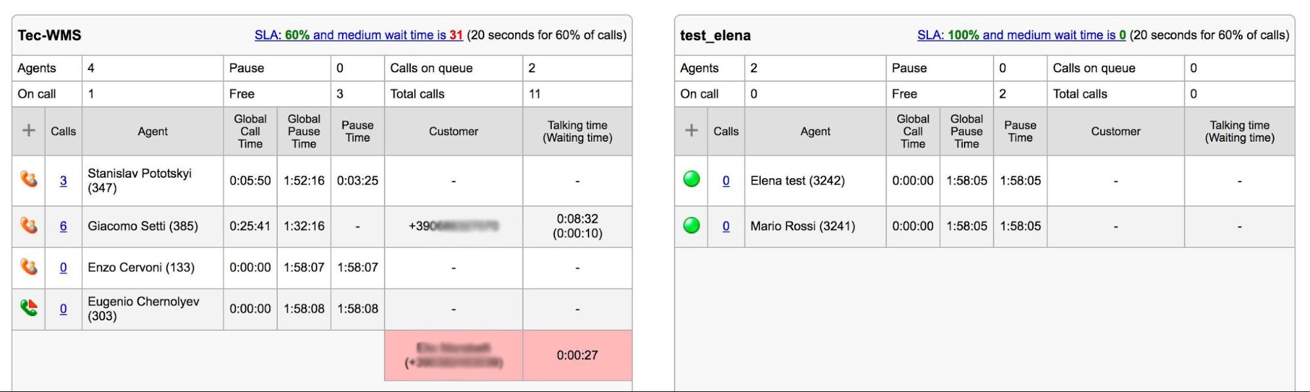
Task: Open Stanislav Pototskyi's 3 calls link
Action: pos(63,181)
